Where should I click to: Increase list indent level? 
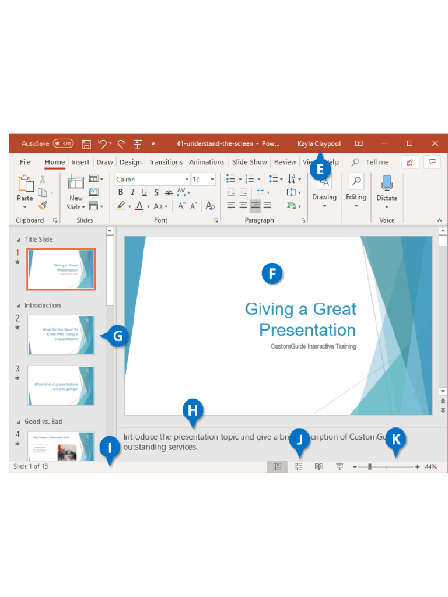coord(243,192)
